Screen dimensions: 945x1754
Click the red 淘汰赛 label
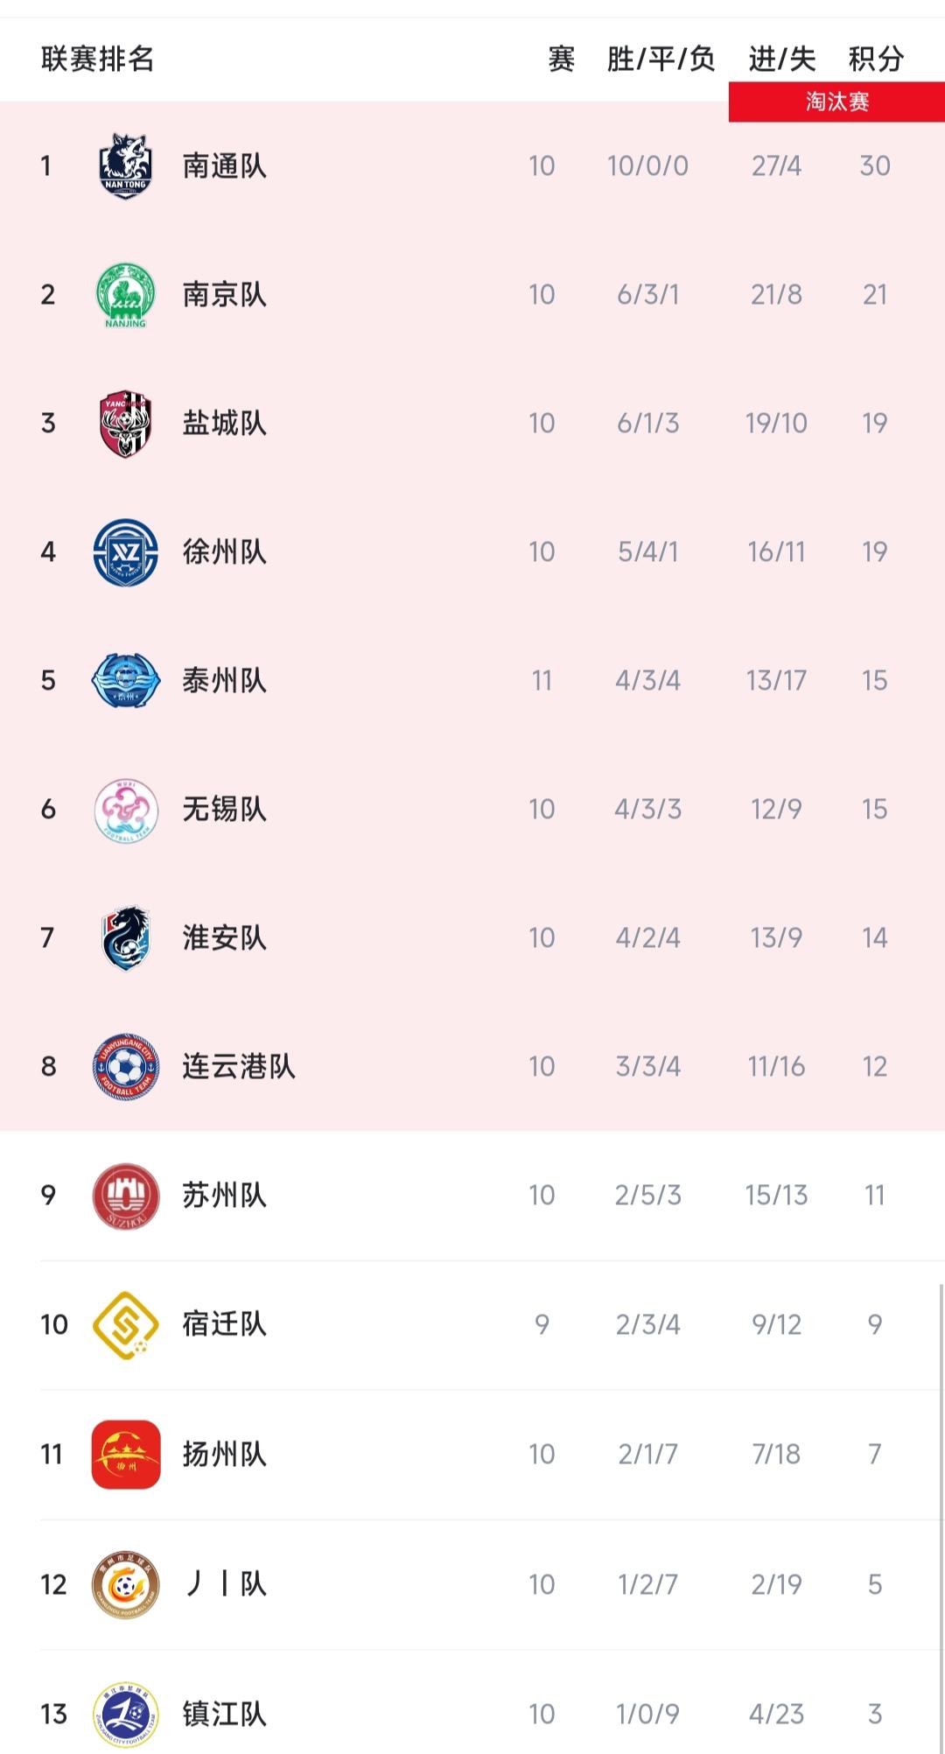point(836,102)
